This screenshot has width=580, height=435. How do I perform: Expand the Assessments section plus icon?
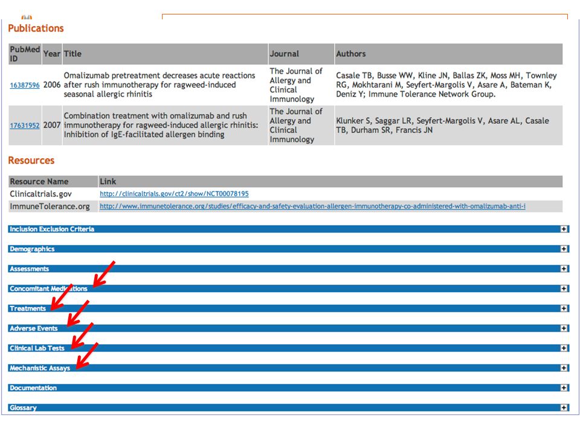click(x=564, y=268)
